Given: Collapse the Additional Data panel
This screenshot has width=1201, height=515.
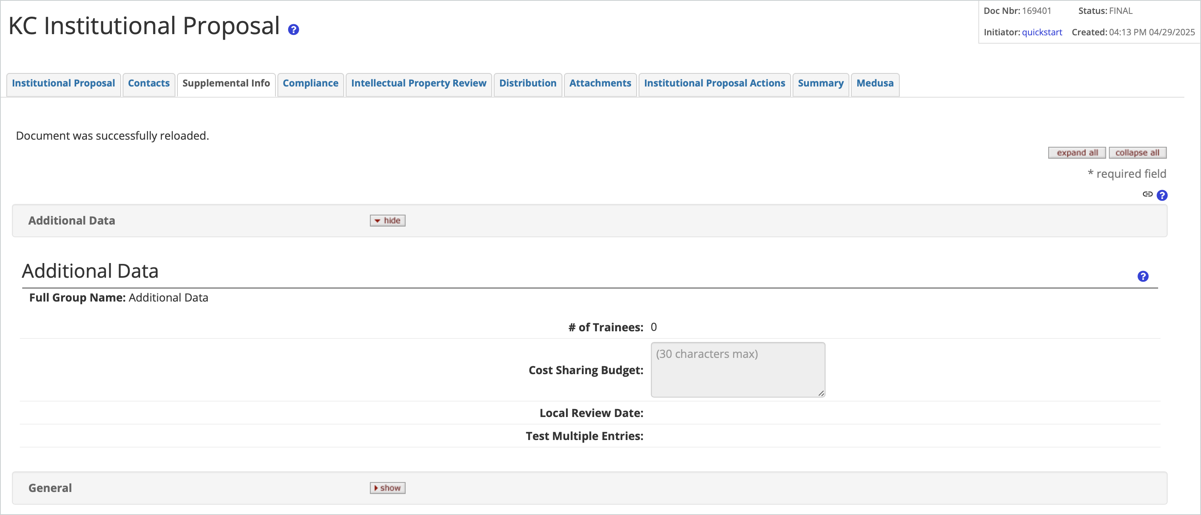Looking at the screenshot, I should click(x=387, y=221).
